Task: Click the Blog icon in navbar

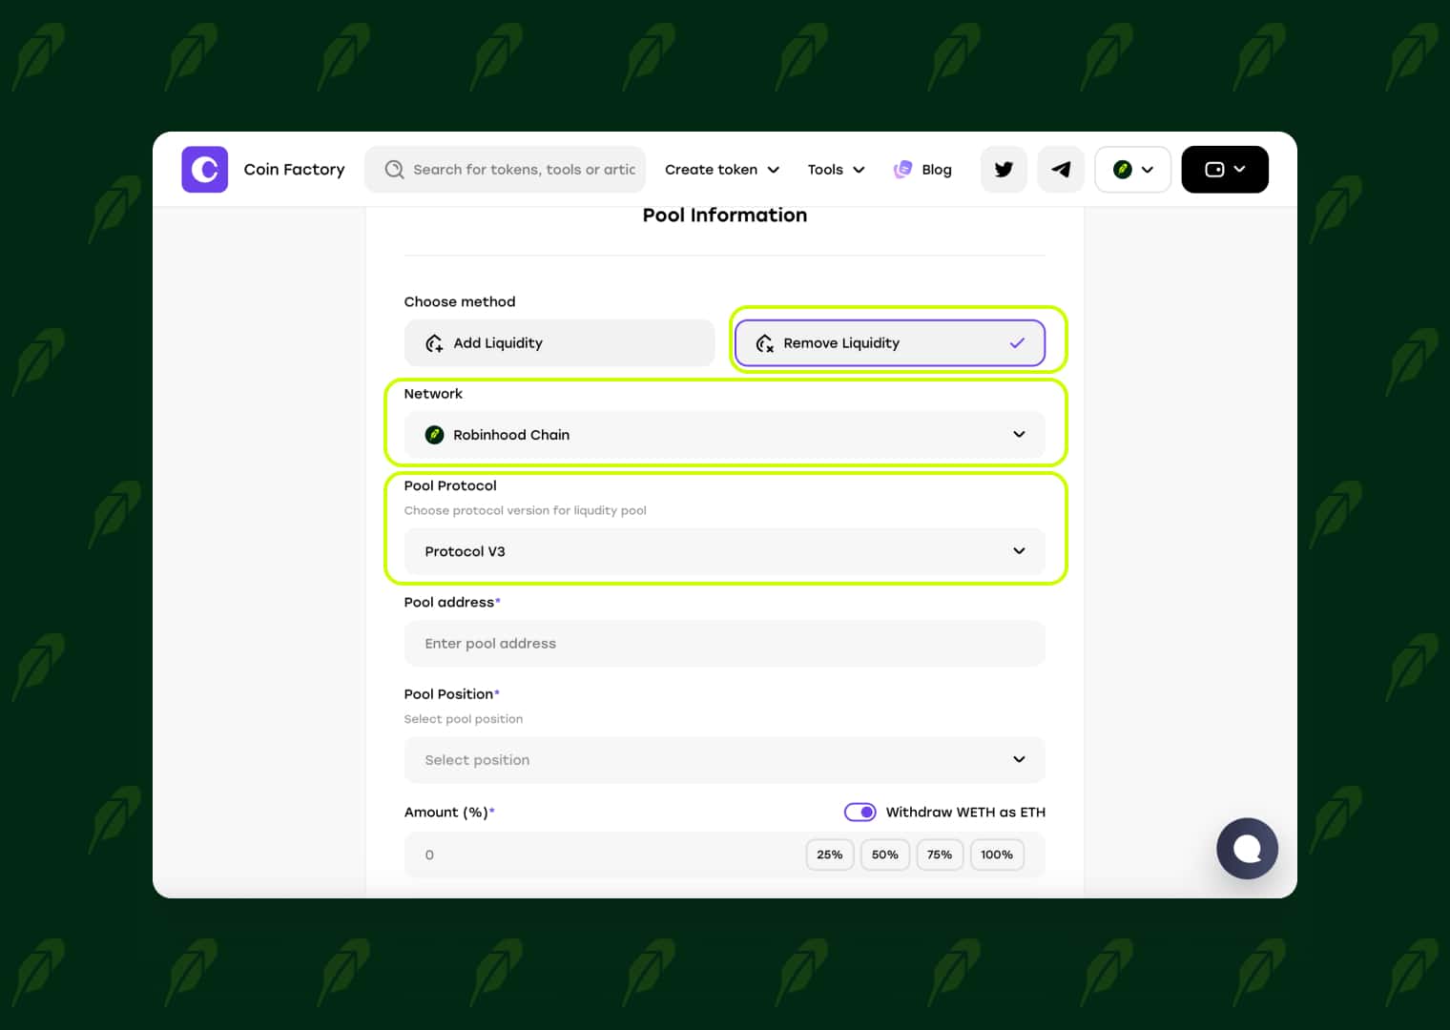Action: tap(902, 170)
